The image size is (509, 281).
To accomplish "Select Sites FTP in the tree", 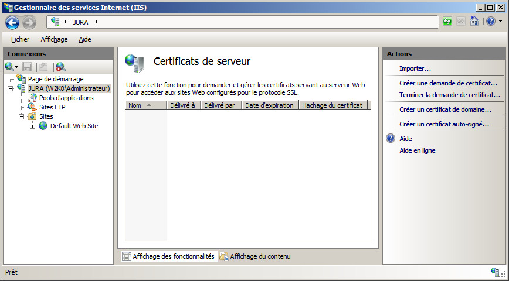I will pyautogui.click(x=52, y=107).
